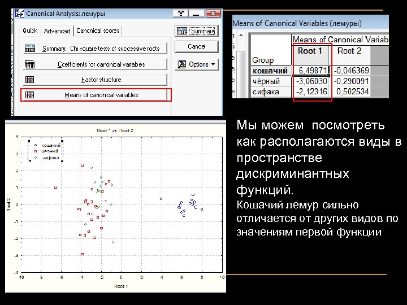Click cell value -3,06030

coord(311,81)
